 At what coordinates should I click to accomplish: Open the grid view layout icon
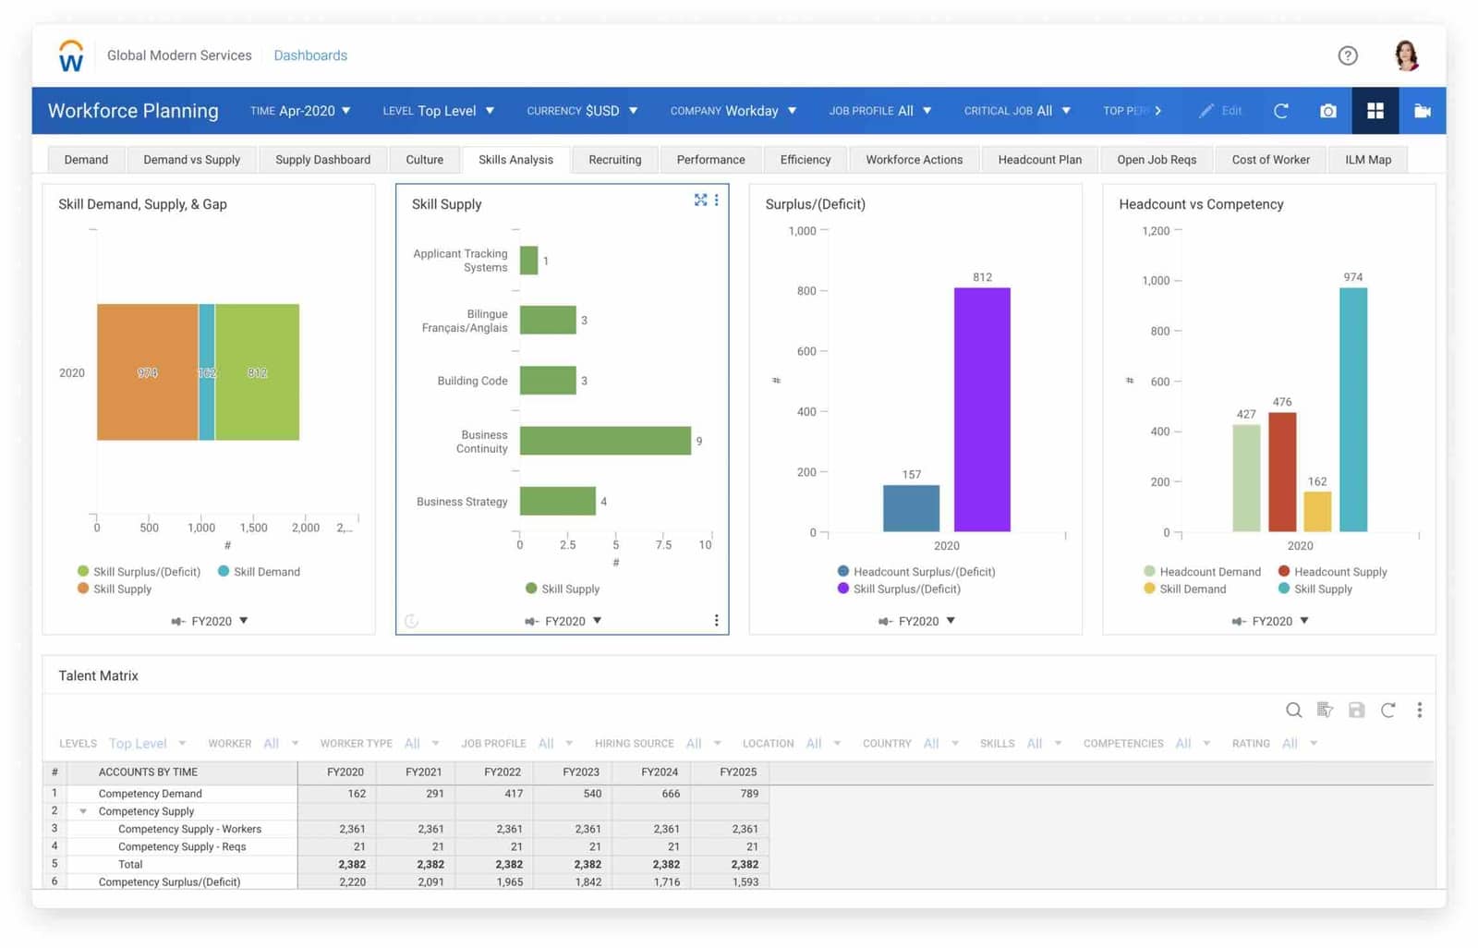[x=1375, y=111]
